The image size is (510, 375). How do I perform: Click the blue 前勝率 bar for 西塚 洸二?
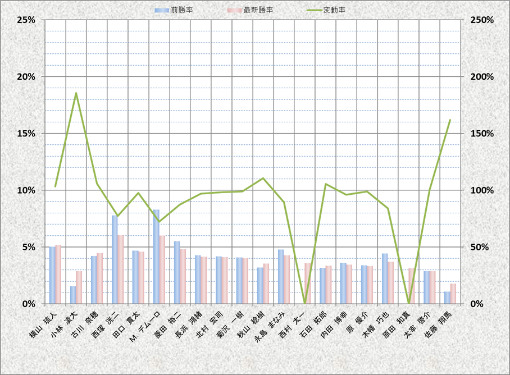pos(115,259)
